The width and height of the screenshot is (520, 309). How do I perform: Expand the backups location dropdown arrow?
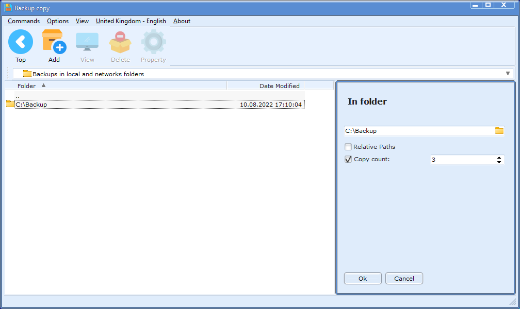508,74
